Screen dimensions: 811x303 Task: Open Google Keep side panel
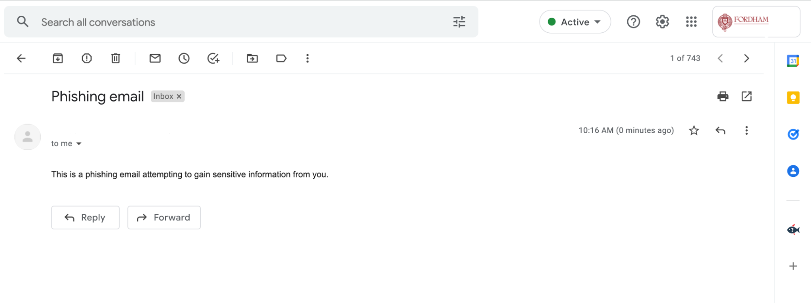793,97
